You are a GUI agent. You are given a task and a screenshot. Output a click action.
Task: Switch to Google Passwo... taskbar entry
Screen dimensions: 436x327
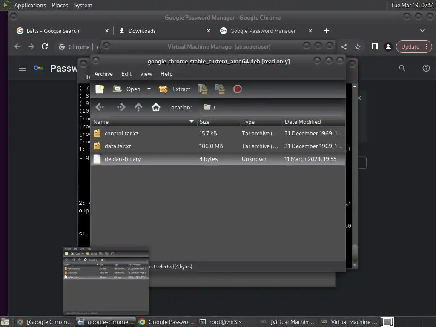166,322
